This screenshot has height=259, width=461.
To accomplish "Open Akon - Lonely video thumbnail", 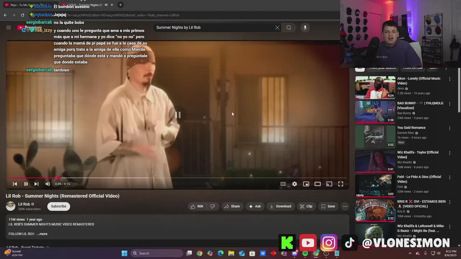I will point(375,87).
